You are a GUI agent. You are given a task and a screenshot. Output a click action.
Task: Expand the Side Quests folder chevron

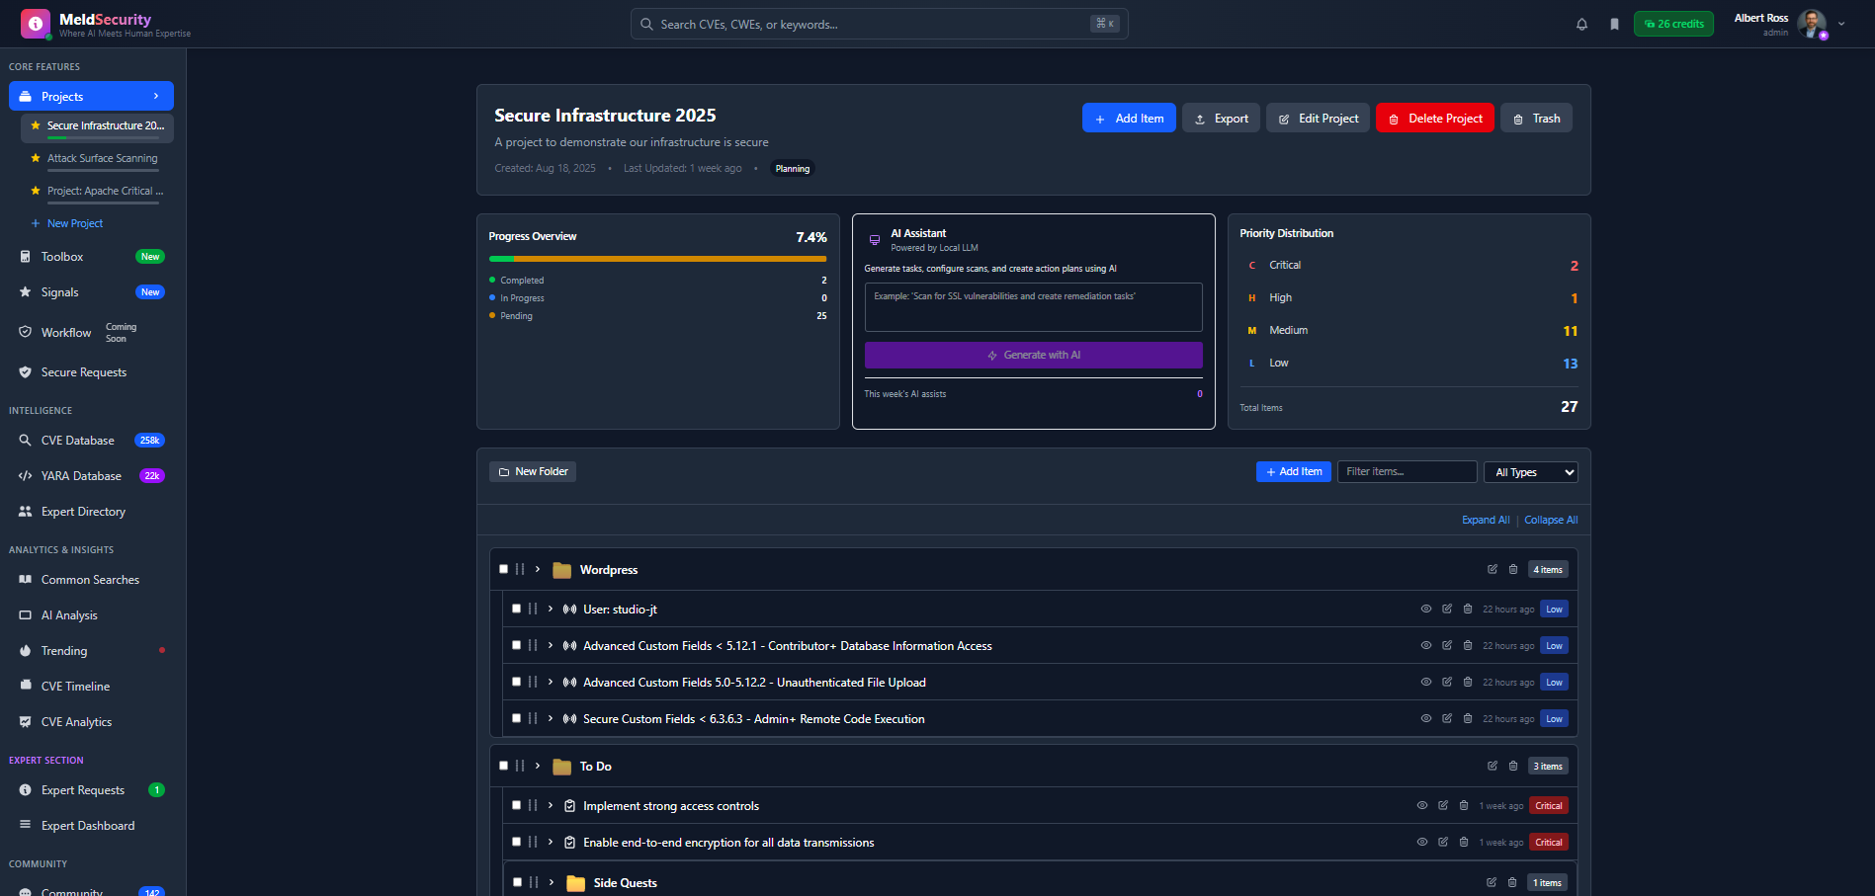(552, 882)
